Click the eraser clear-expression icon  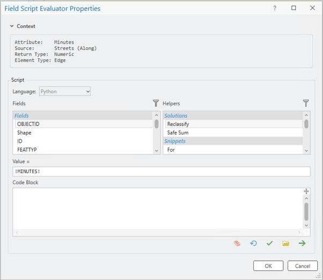point(237,244)
